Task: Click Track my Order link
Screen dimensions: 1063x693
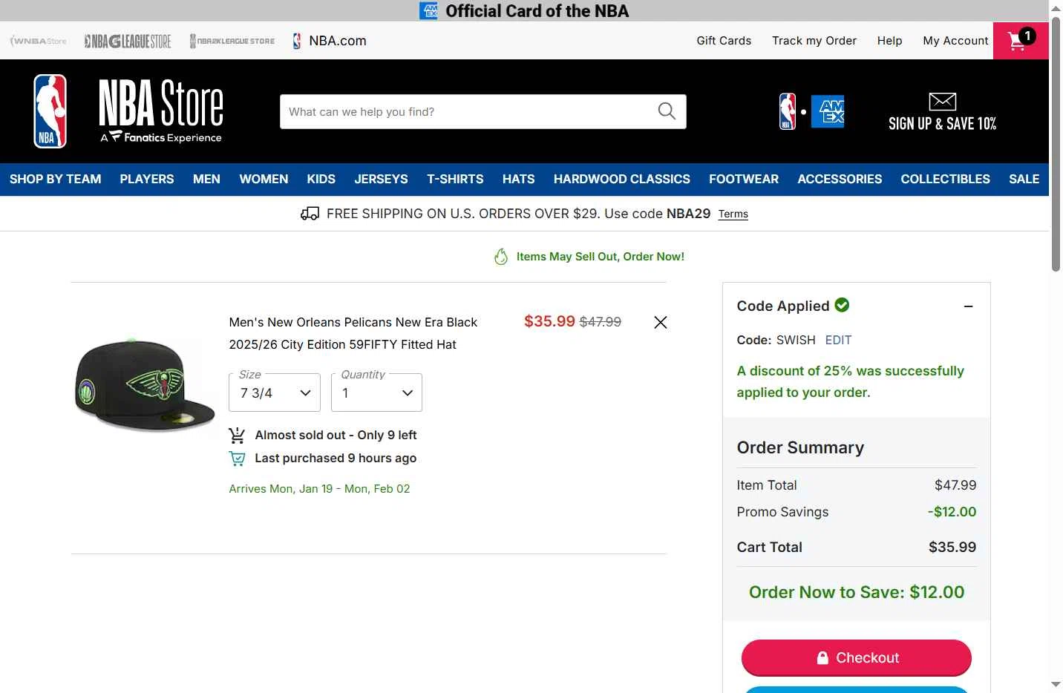Action: pos(814,41)
